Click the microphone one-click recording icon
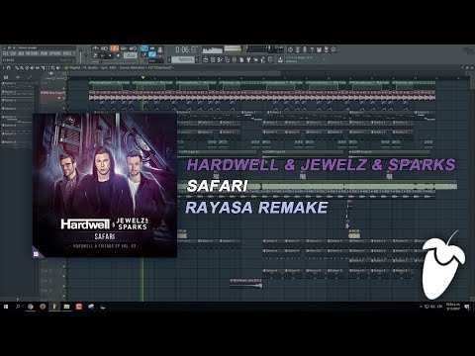The width and height of the screenshot is (475, 356). click(305, 49)
